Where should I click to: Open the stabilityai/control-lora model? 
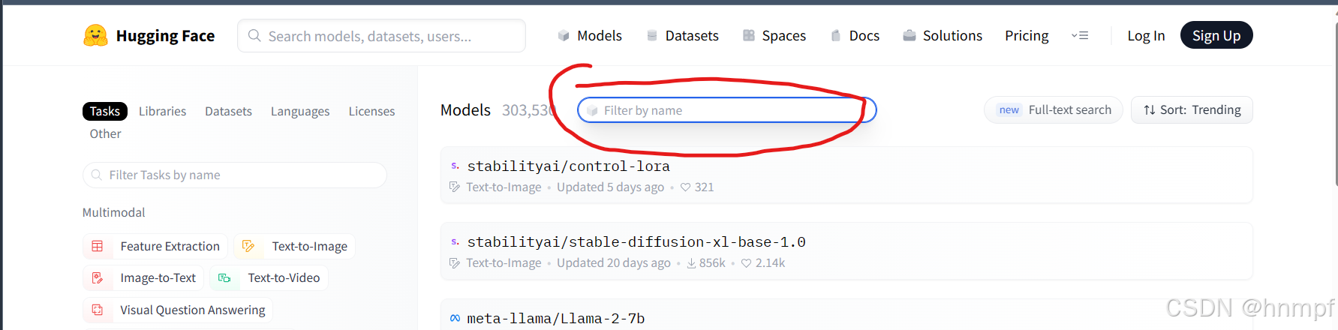[x=846, y=175]
